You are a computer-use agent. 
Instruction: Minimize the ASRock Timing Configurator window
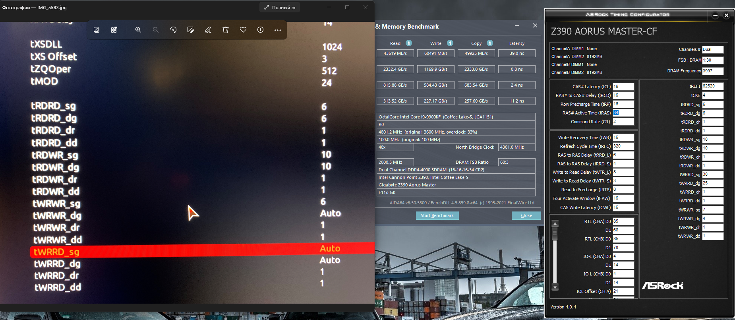click(715, 16)
